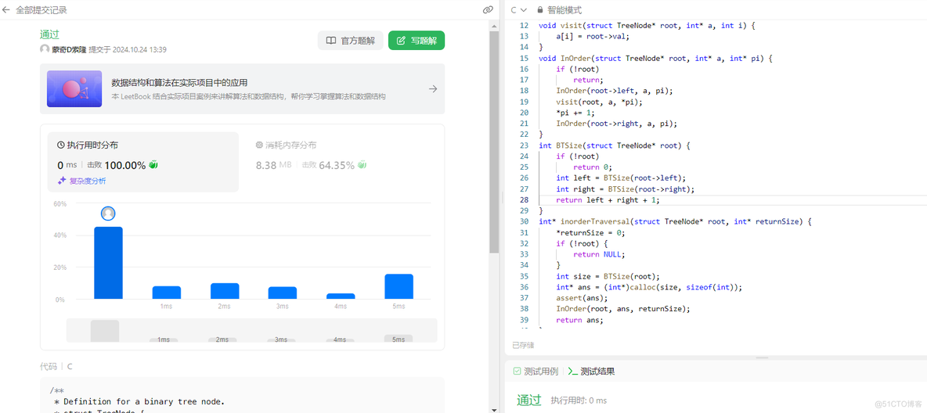The image size is (927, 413).
Task: Click the green 通过 result text at bottom right
Action: [529, 400]
